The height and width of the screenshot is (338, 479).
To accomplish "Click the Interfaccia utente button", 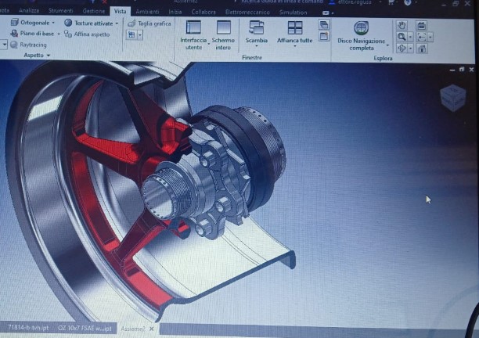I will click(193, 34).
